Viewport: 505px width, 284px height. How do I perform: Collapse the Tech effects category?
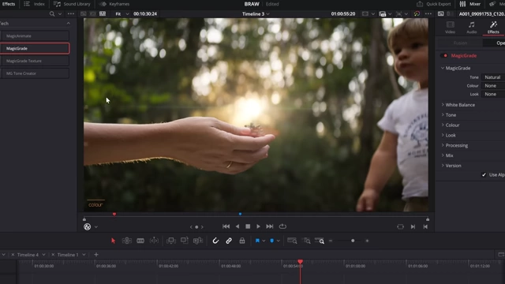pyautogui.click(x=68, y=23)
